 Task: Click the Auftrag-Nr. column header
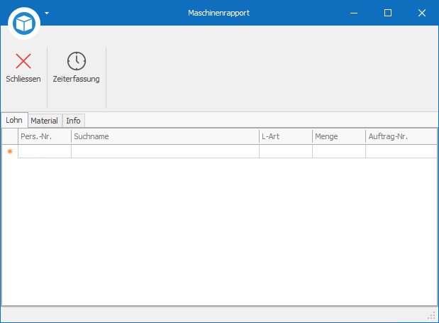pos(401,136)
